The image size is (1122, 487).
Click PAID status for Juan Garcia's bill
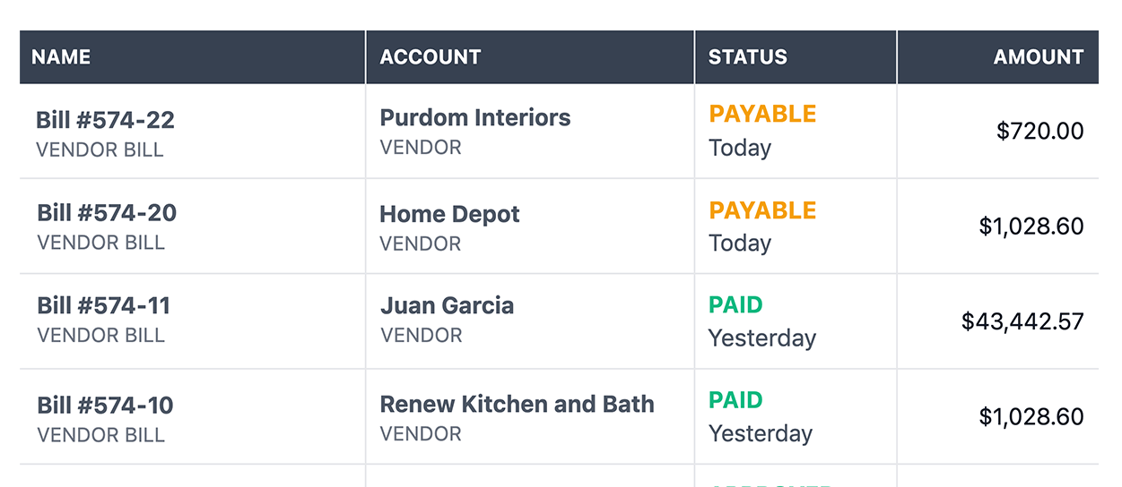(735, 305)
